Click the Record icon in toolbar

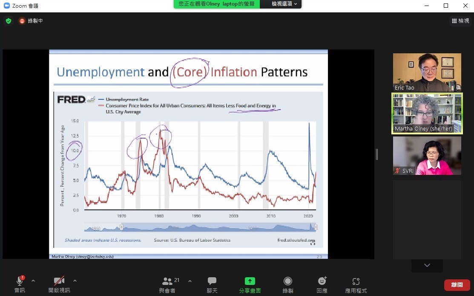coord(288,281)
